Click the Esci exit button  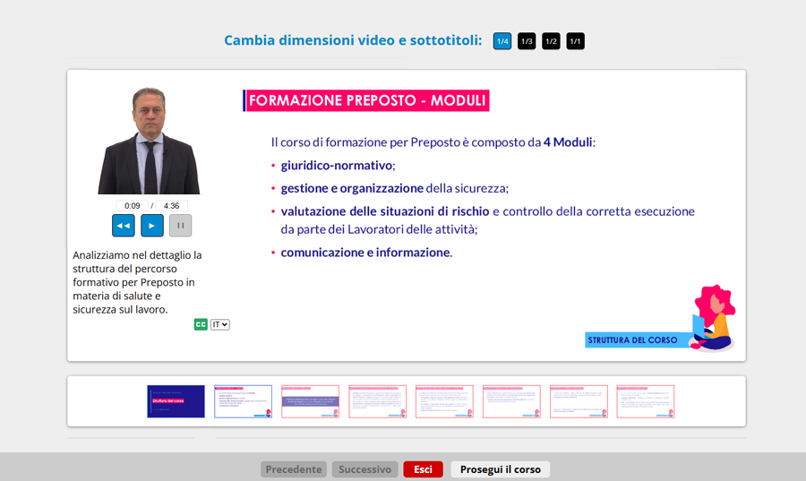[x=423, y=469]
